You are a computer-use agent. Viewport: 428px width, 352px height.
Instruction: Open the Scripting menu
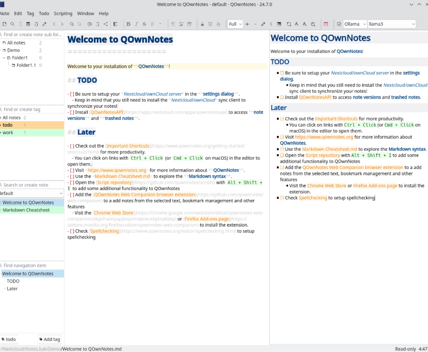point(63,13)
